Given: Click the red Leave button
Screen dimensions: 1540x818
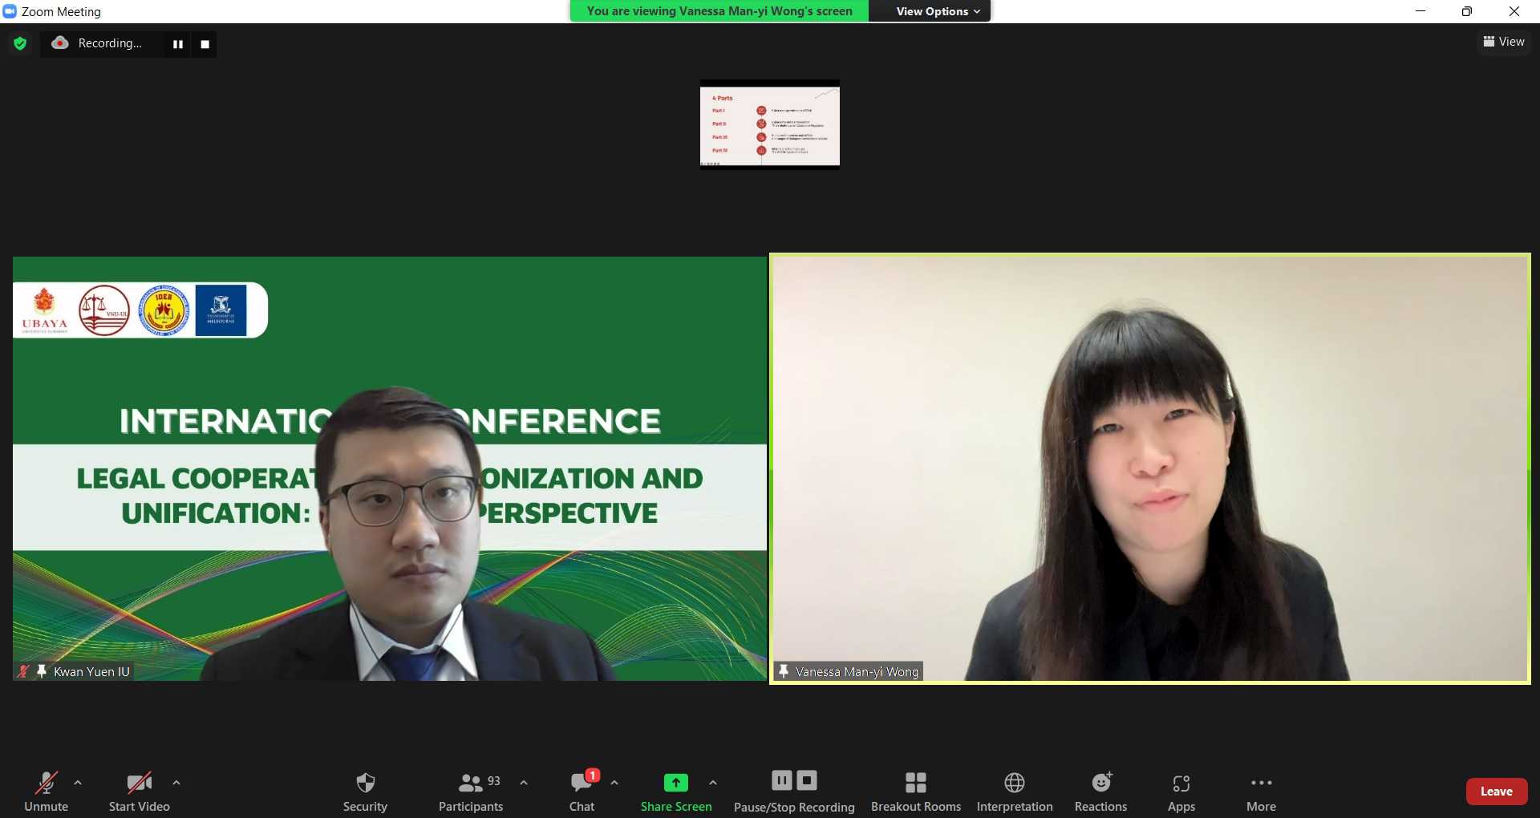Looking at the screenshot, I should click(x=1496, y=791).
